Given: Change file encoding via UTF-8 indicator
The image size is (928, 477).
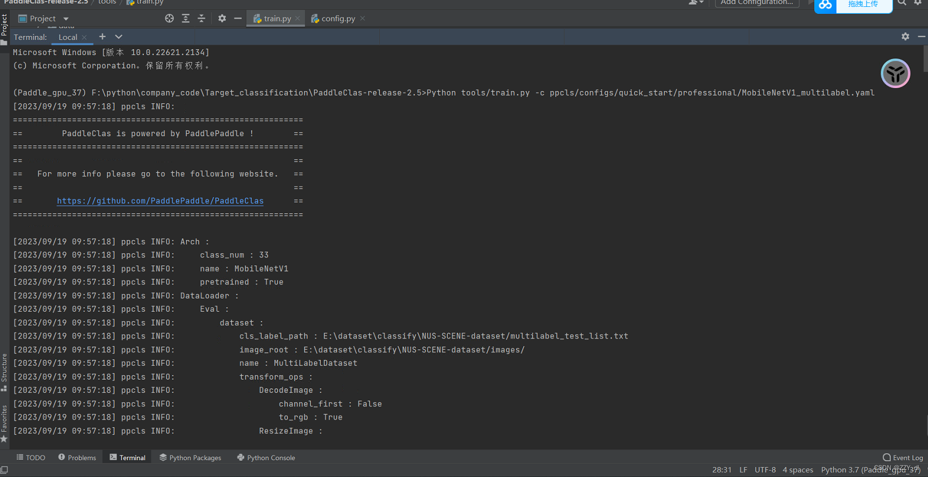Looking at the screenshot, I should [765, 470].
